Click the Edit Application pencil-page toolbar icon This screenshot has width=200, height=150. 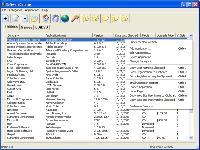(15, 18)
